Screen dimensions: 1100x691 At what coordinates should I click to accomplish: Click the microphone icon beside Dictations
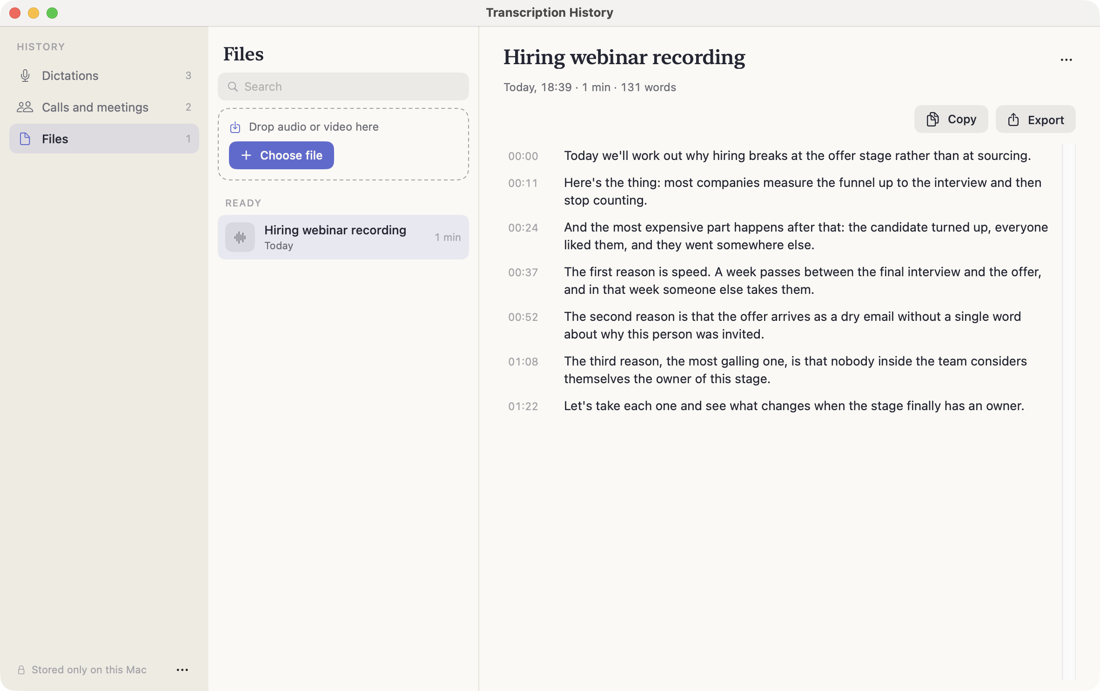click(x=25, y=75)
